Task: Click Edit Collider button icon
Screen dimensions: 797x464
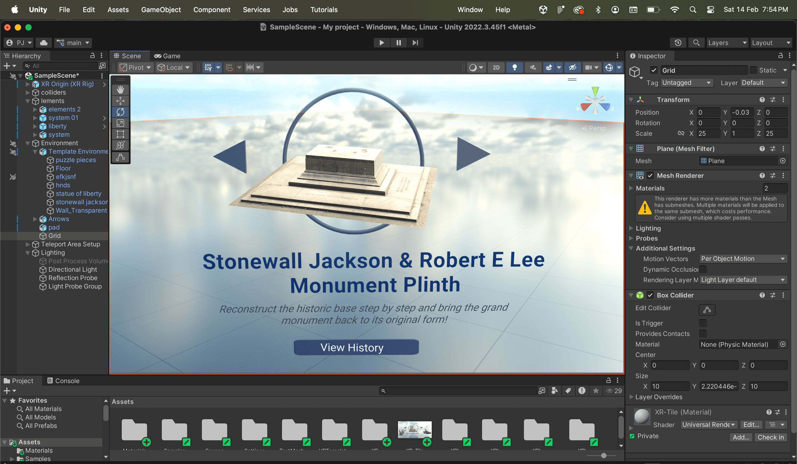Action: click(707, 310)
